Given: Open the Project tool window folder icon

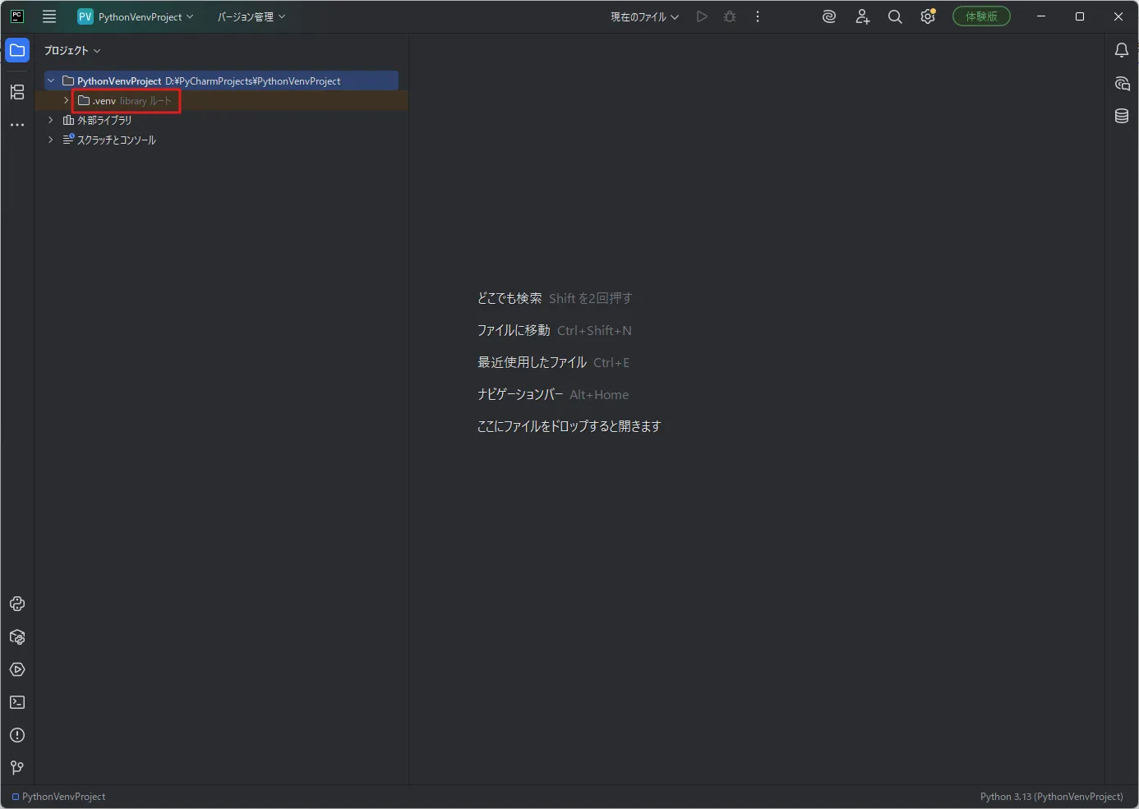Looking at the screenshot, I should click(x=17, y=50).
